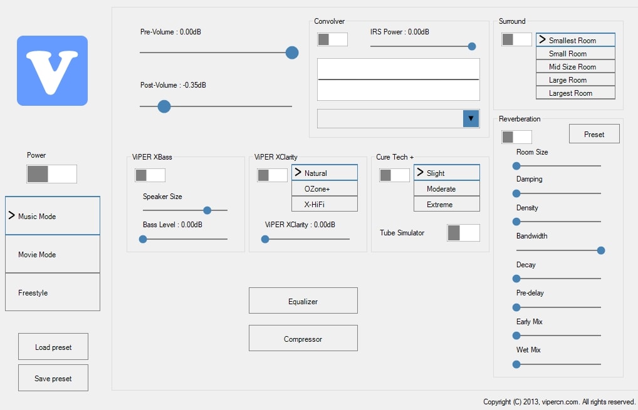Pick X-HiFi XClarity mode
Screen dimensions: 638x410
coord(325,204)
